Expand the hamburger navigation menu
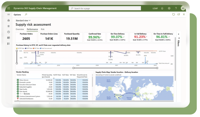This screenshot has height=117, width=200. pyautogui.click(x=9, y=15)
